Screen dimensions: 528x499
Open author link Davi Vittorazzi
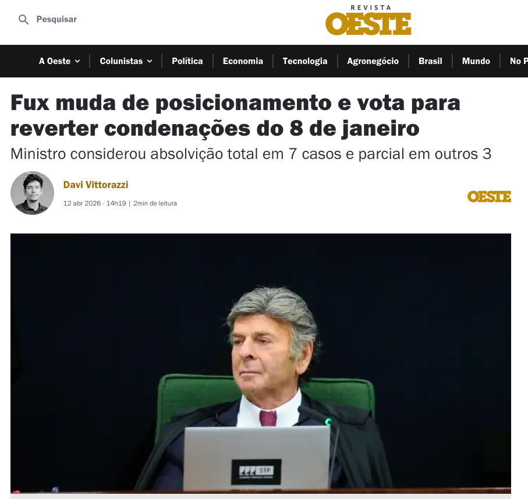coord(95,185)
